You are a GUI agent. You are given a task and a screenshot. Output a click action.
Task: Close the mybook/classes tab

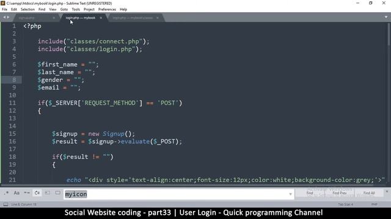[x=158, y=18]
